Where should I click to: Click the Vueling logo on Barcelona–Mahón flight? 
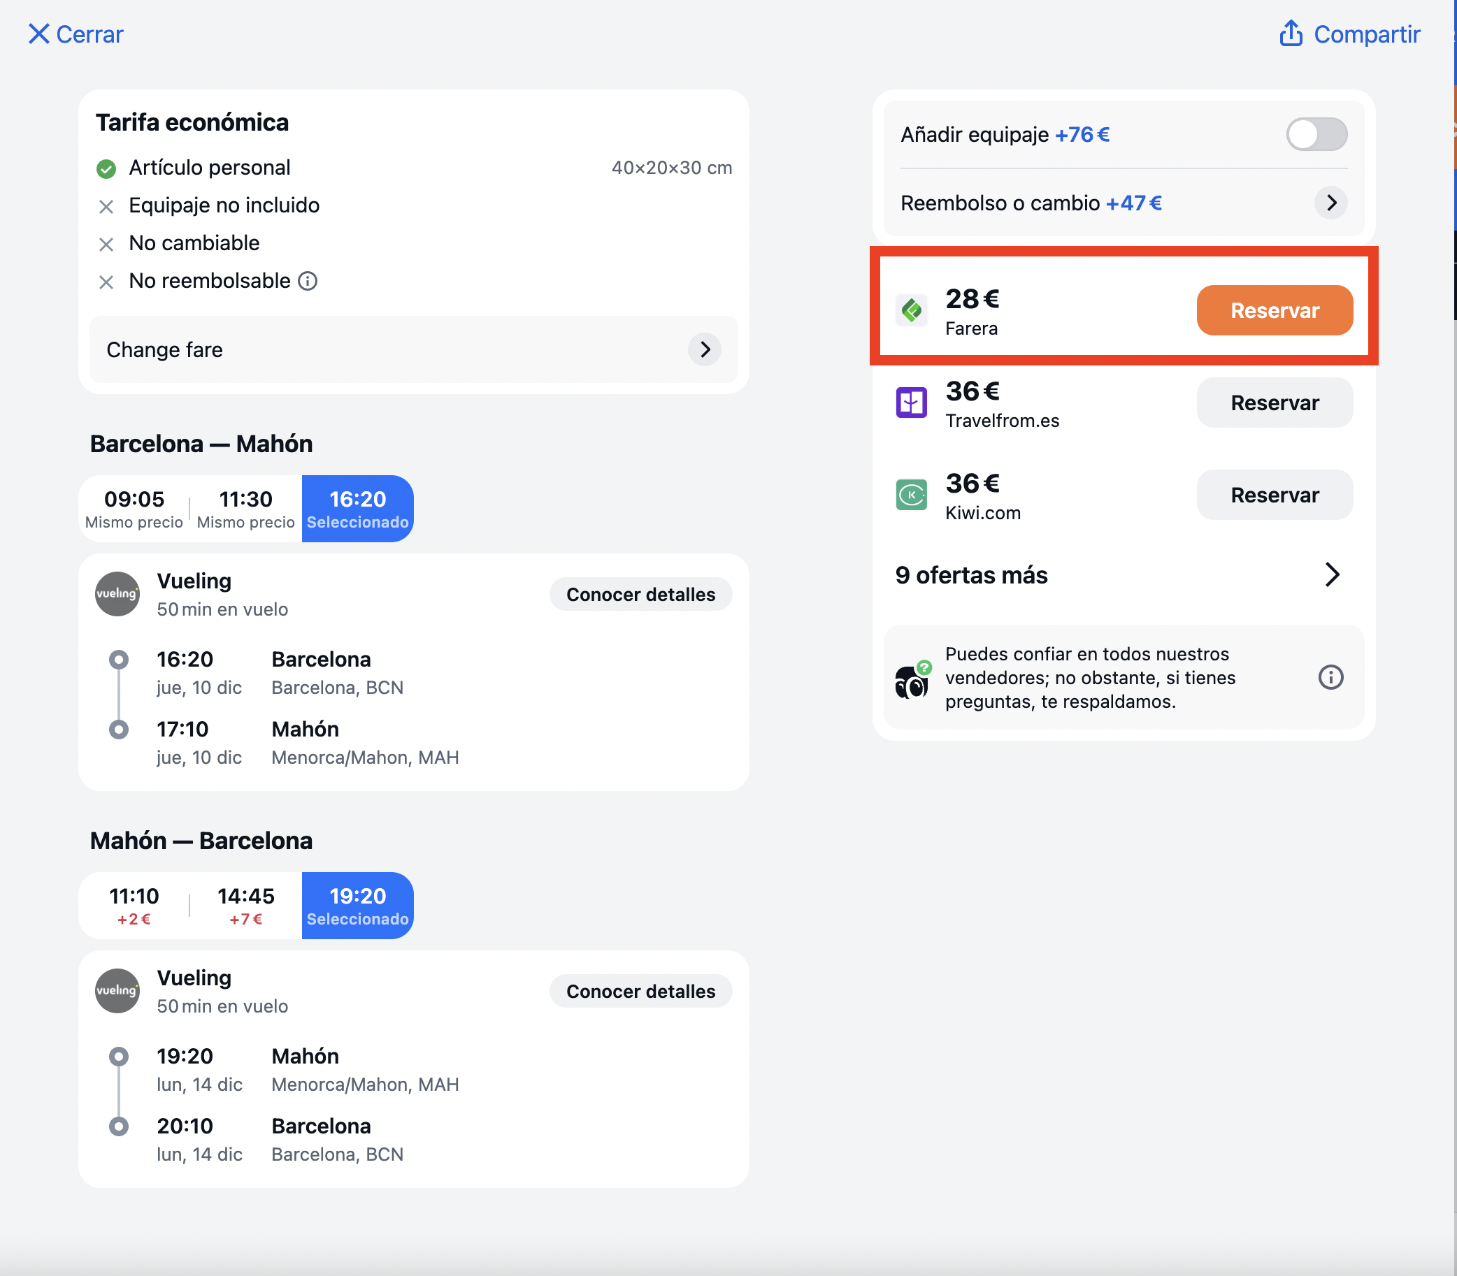click(117, 594)
